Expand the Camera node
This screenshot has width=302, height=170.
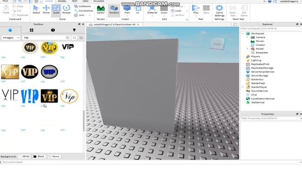(247, 37)
